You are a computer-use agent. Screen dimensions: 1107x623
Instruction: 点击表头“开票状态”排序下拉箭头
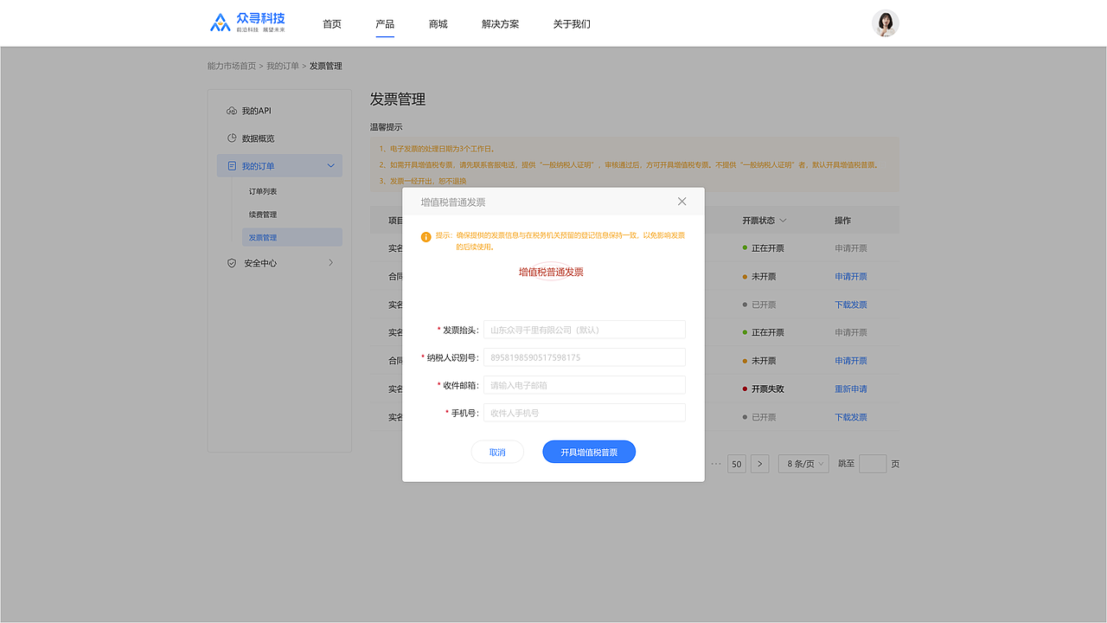click(x=783, y=220)
